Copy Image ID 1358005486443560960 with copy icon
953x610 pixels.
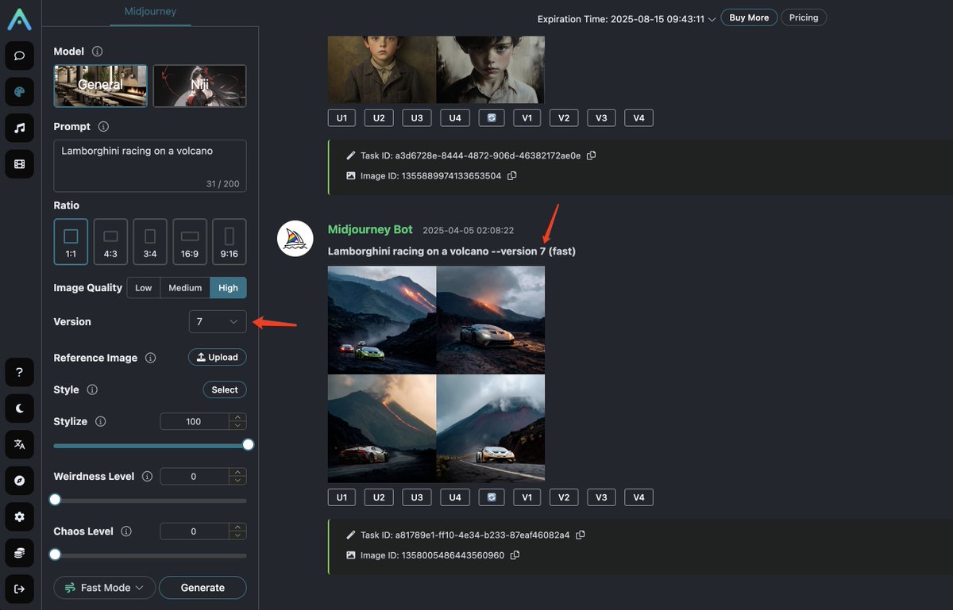click(x=515, y=555)
